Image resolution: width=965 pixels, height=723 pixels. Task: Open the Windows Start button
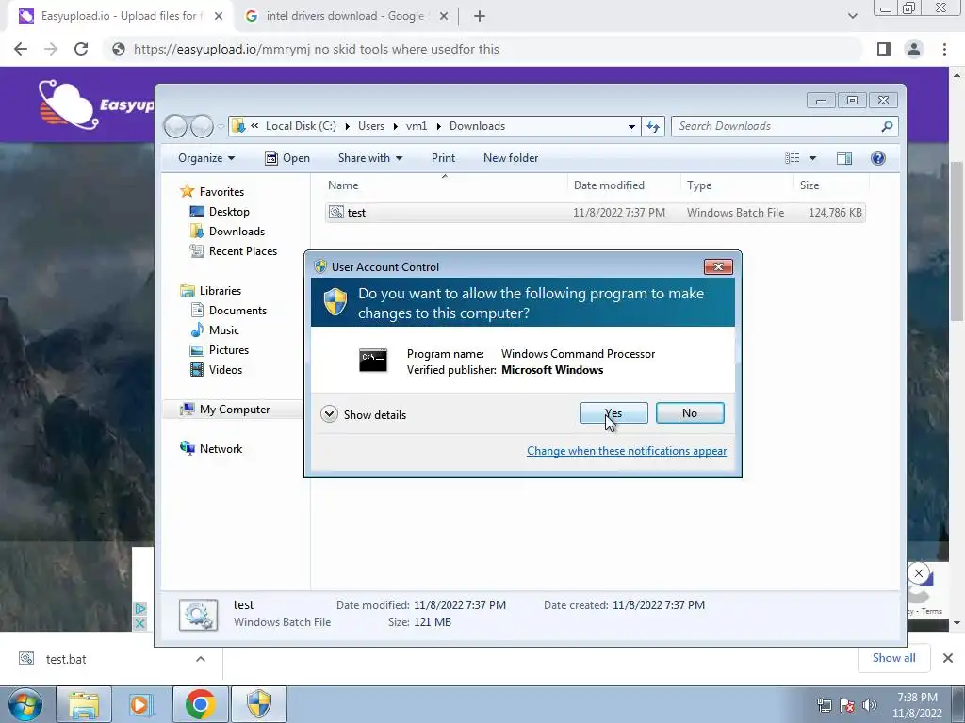coord(25,704)
